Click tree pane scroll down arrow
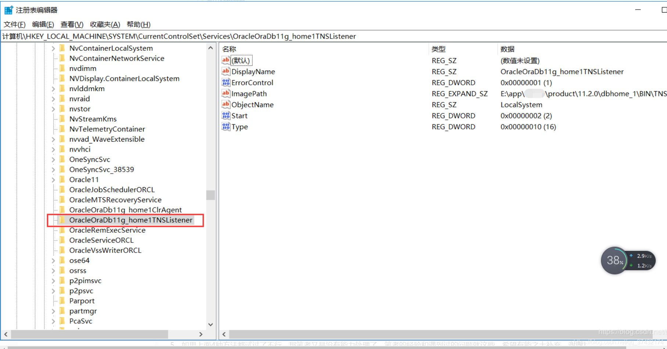The height and width of the screenshot is (349, 667). pyautogui.click(x=211, y=324)
